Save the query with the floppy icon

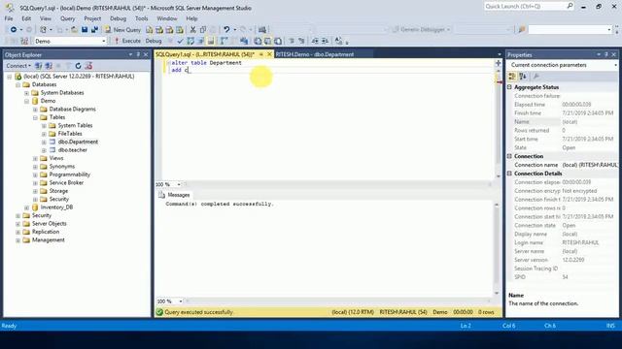click(85, 30)
